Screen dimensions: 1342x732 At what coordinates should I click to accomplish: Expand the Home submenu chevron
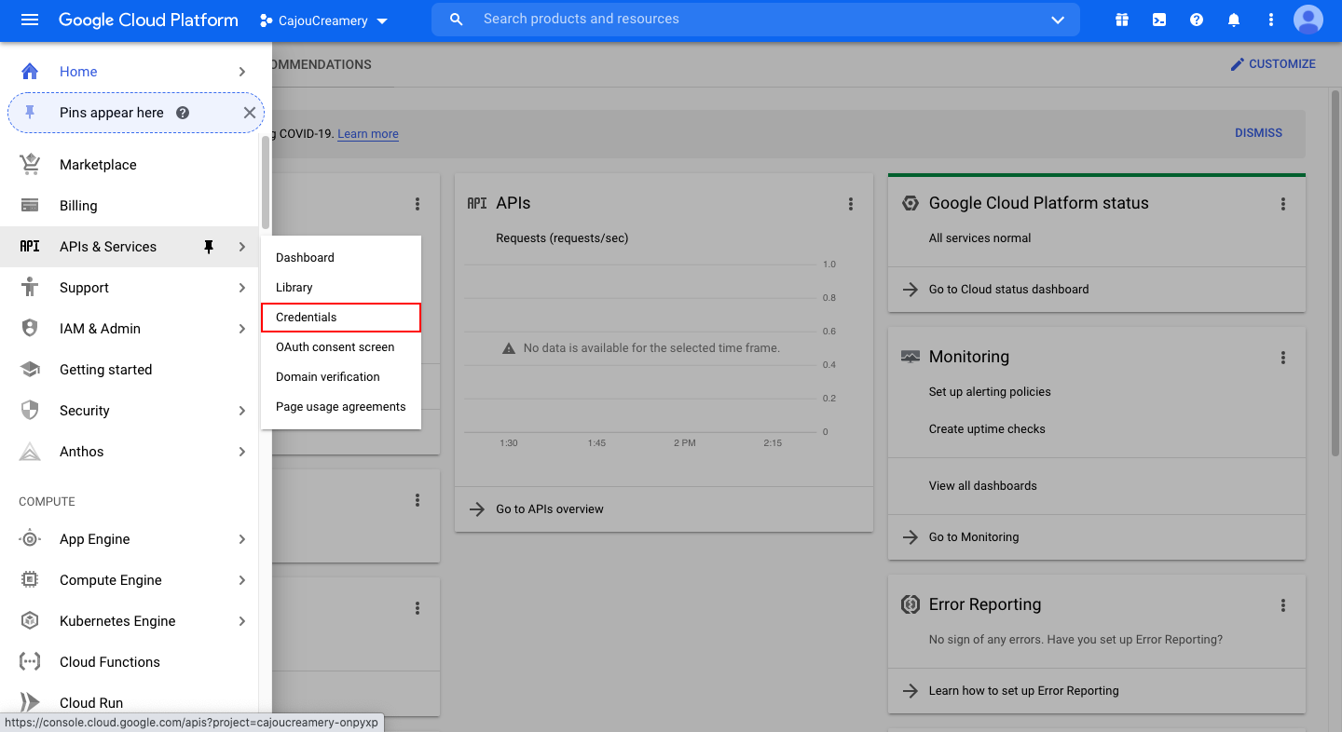click(x=241, y=72)
